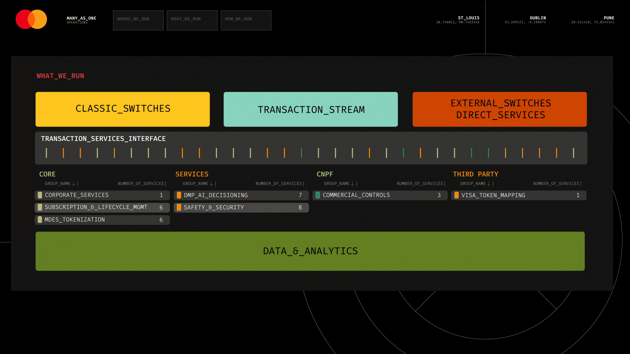Click the first tick in TRANSACTION_SERVICES_INTERFACE
Image resolution: width=630 pixels, height=354 pixels.
(x=46, y=153)
